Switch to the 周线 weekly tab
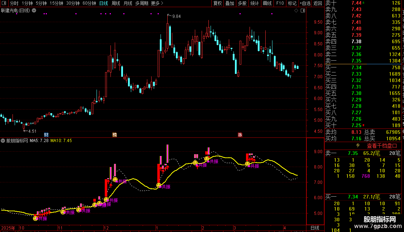Screen dimensions: 404x232 click(x=116, y=3)
